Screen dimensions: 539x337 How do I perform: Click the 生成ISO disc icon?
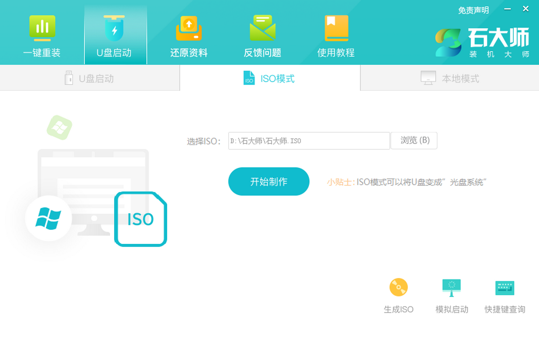(x=398, y=288)
